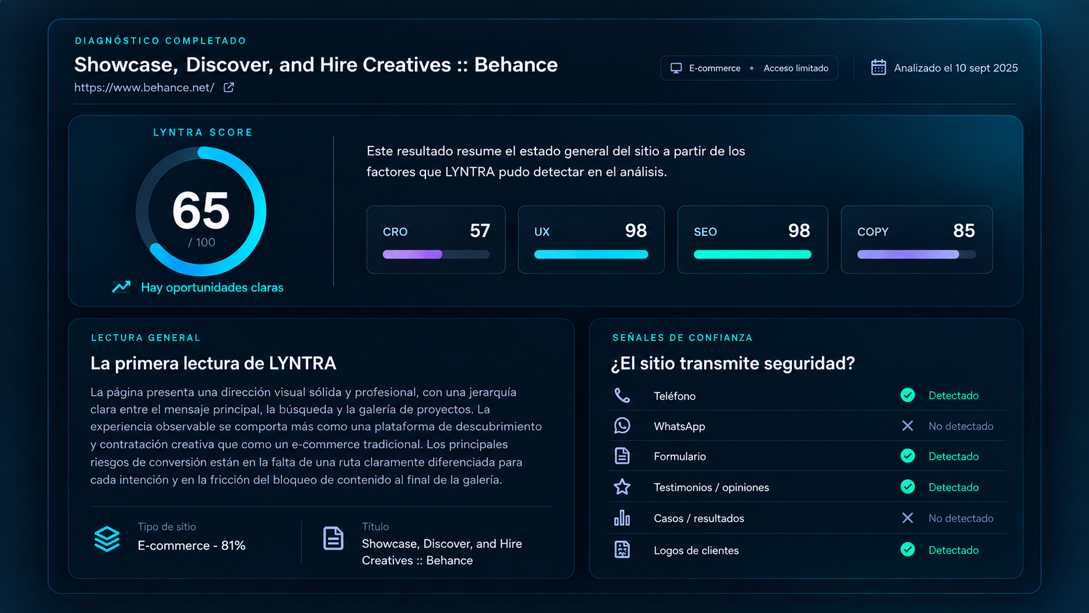Click the green check in Testimonios / opiniones row
1089x613 pixels.
click(x=907, y=487)
